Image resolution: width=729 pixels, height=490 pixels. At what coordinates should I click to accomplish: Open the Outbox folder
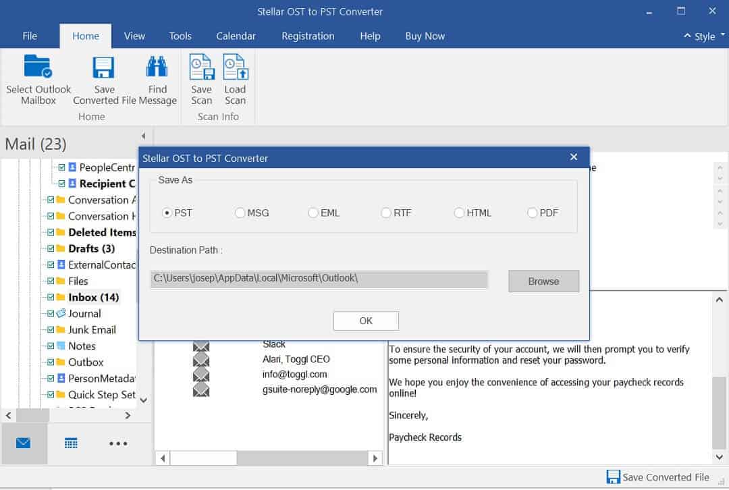tap(86, 362)
